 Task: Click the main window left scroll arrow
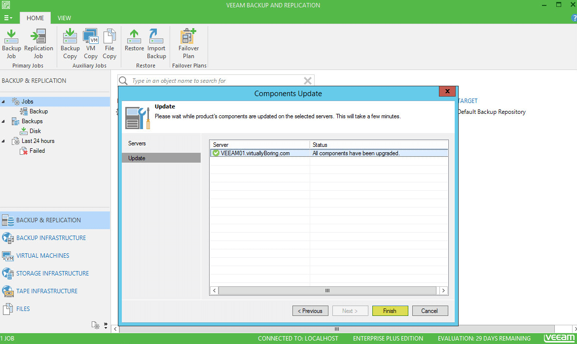click(x=115, y=329)
